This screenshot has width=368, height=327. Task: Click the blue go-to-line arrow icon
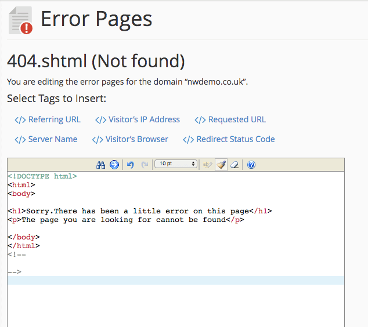pos(114,165)
